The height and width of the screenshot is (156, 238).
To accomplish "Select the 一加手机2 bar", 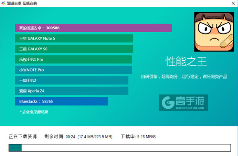I will pyautogui.click(x=71, y=80).
